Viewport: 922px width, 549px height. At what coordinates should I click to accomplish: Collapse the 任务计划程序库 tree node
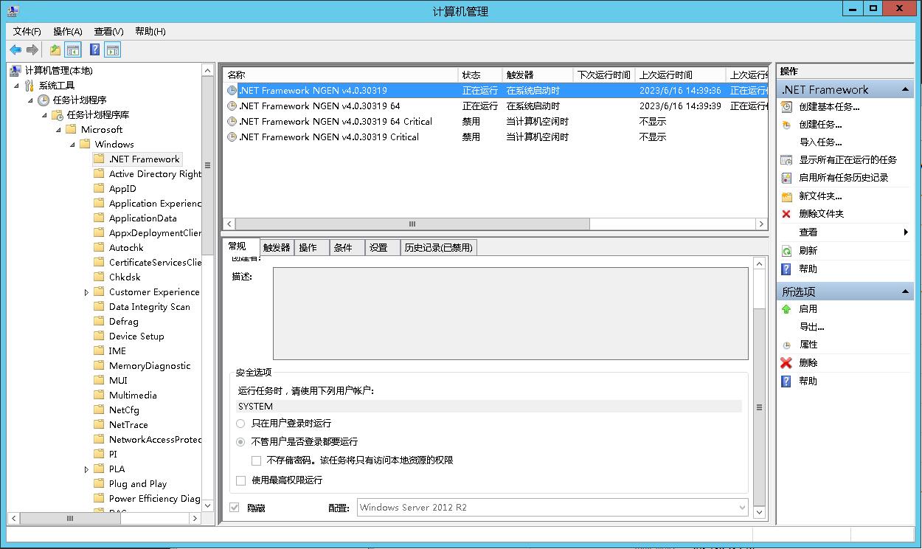[45, 115]
